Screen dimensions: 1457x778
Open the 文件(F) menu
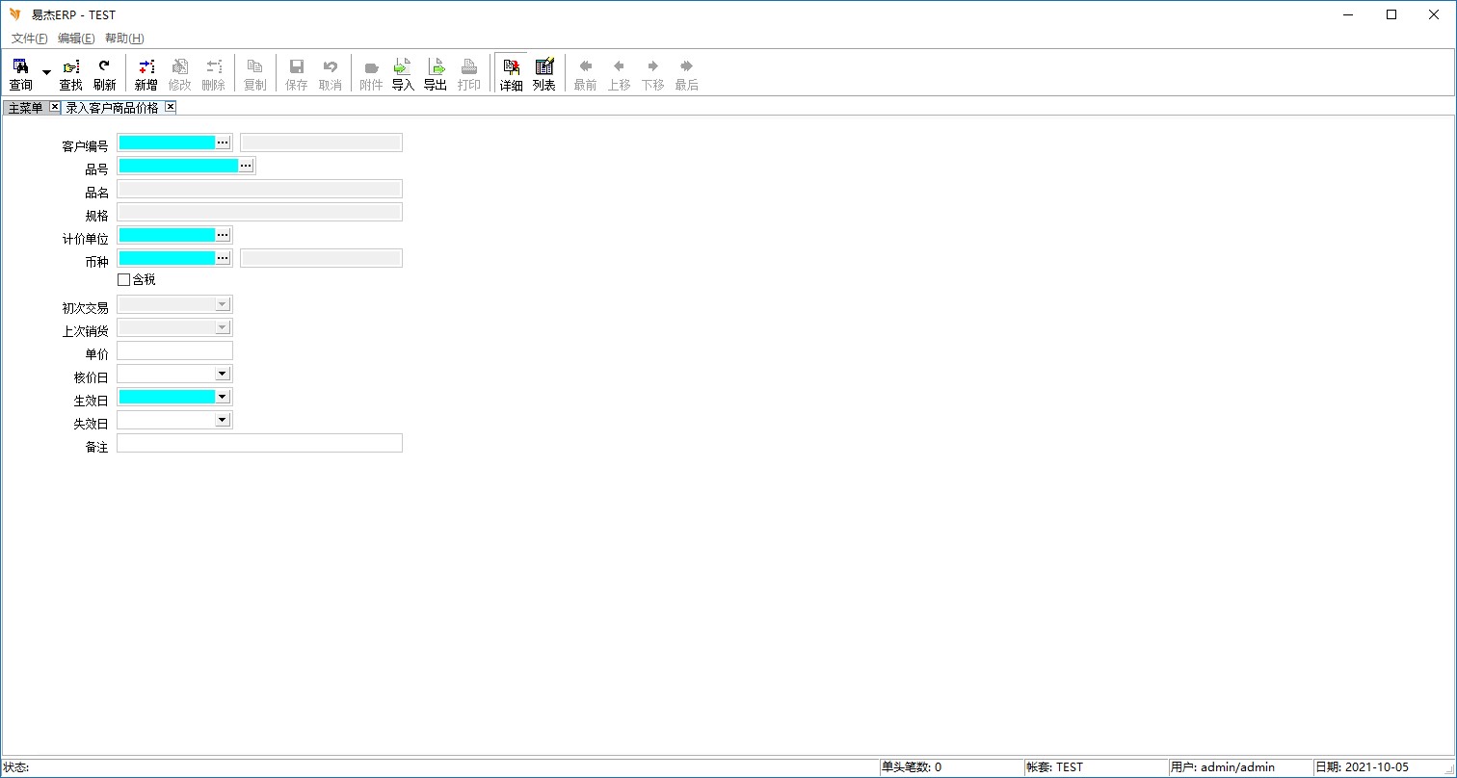[29, 39]
